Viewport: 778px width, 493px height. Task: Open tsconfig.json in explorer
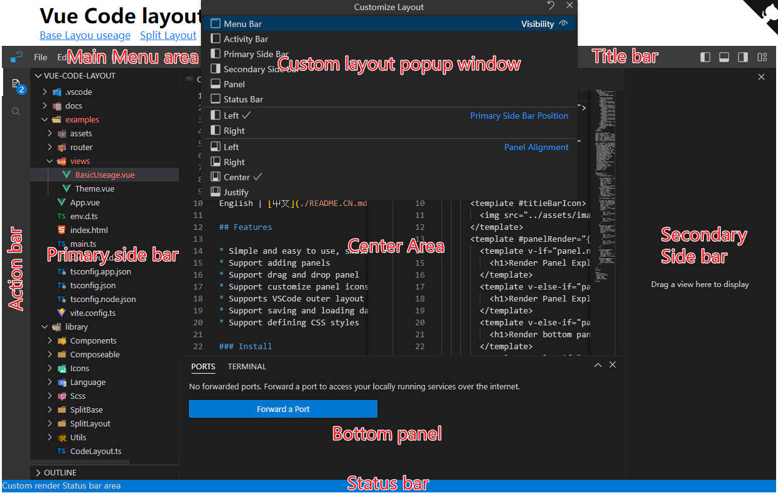(105, 285)
